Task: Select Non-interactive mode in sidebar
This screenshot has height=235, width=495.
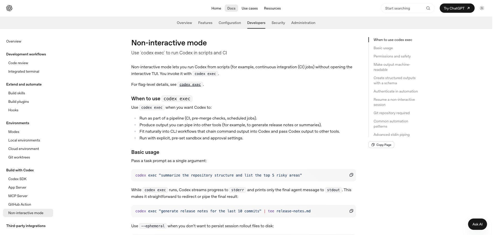Action: [28, 213]
